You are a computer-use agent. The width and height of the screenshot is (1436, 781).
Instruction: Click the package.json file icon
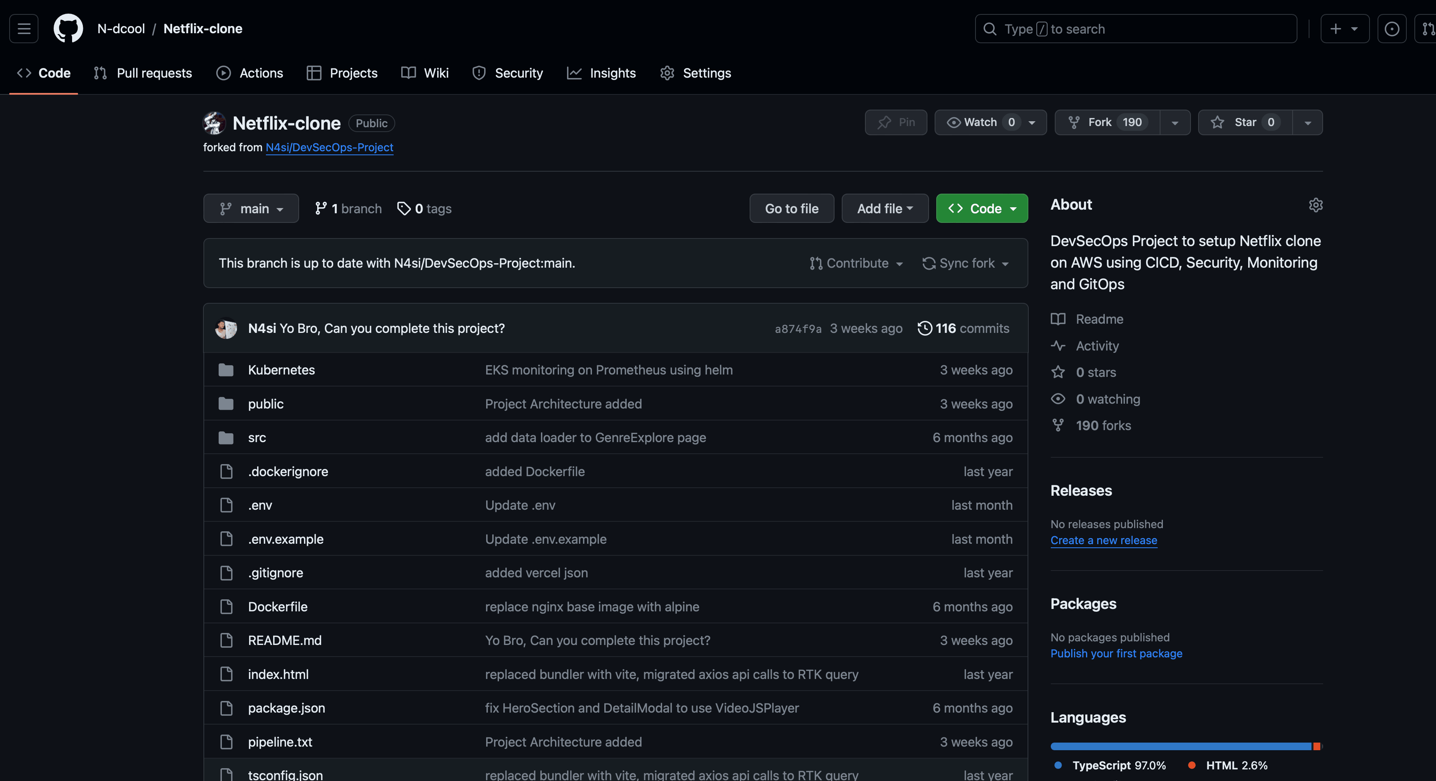226,708
